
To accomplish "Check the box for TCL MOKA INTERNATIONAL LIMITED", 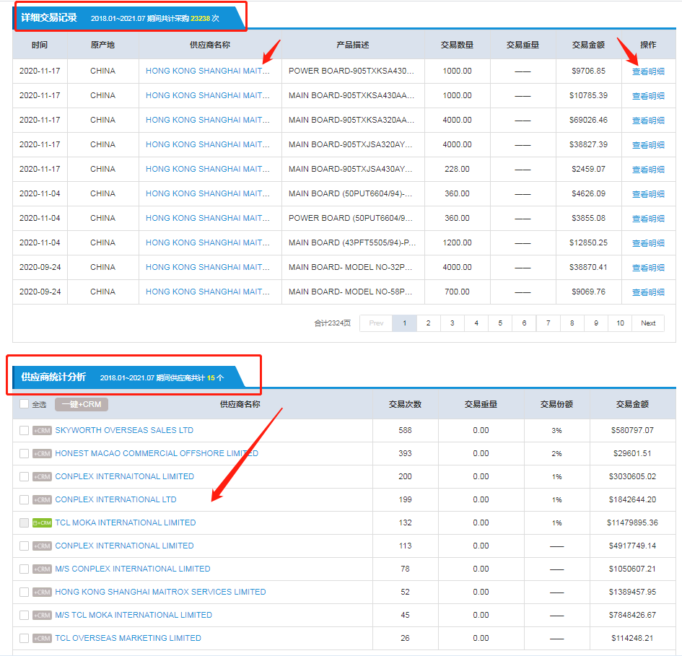I will tap(25, 522).
